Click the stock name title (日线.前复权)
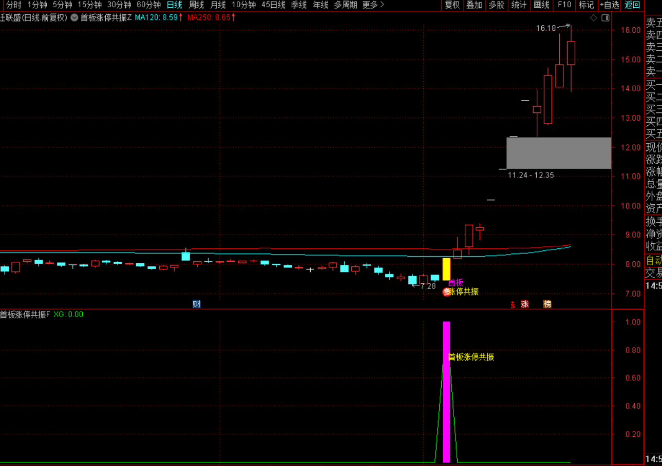 [x=34, y=17]
